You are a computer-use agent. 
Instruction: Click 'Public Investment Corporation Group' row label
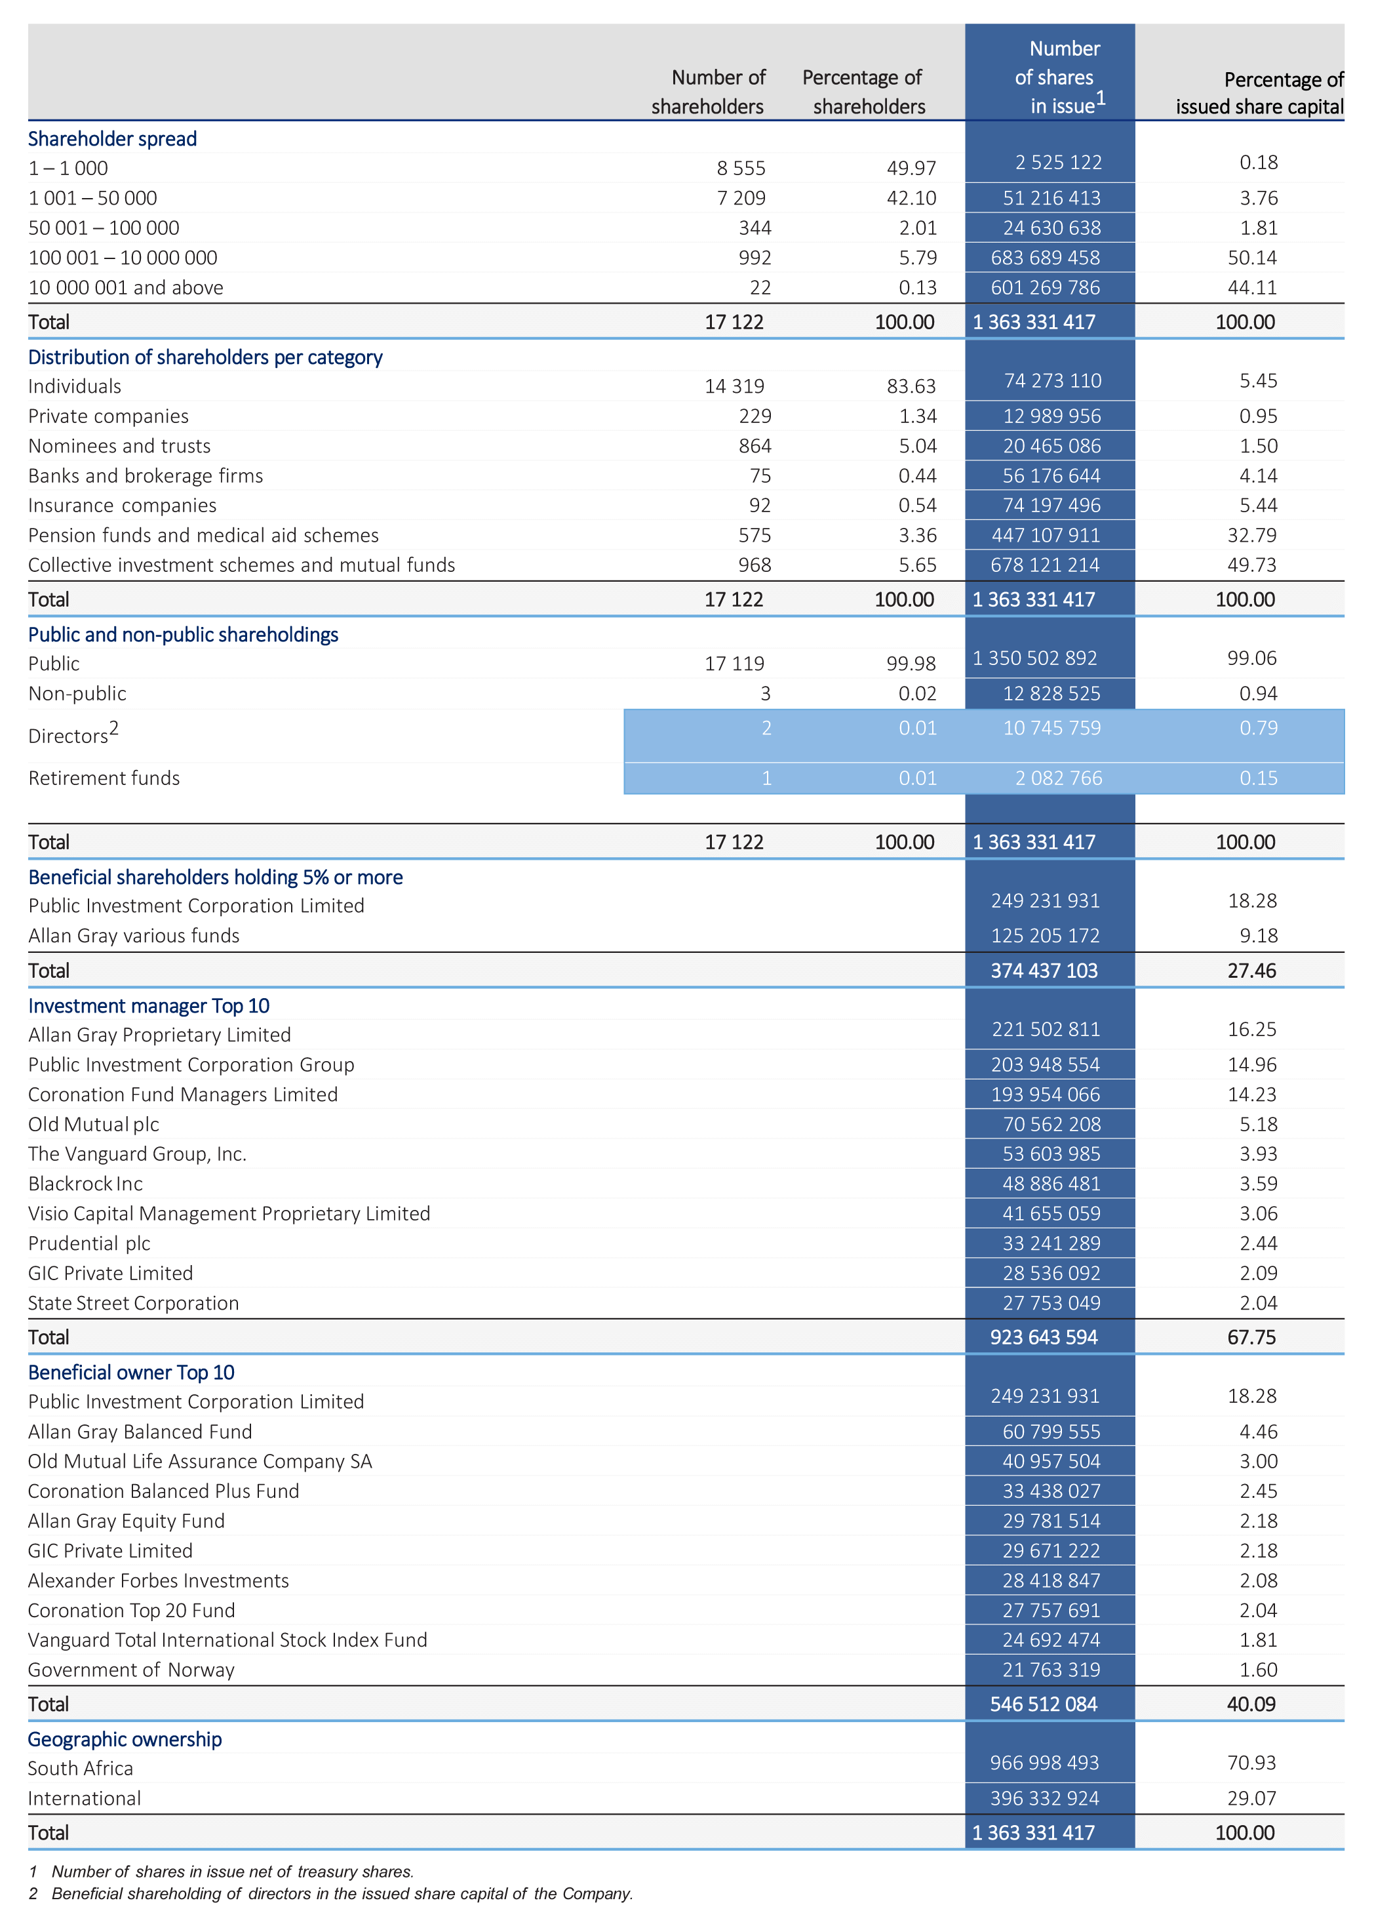tap(191, 1066)
